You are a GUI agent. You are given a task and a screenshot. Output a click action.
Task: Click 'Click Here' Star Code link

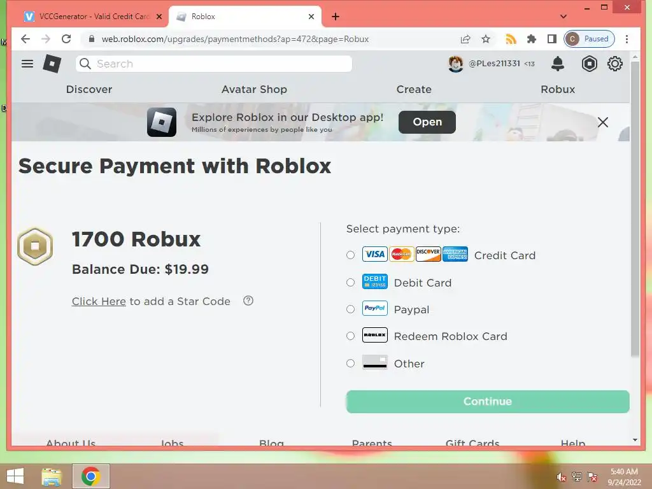click(x=99, y=301)
